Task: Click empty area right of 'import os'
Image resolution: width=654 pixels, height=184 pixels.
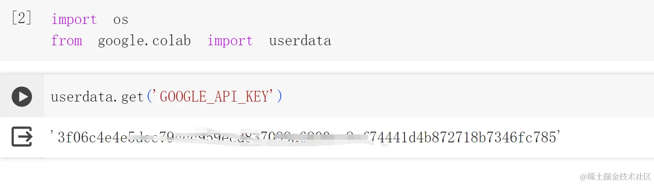Action: click(x=356, y=20)
